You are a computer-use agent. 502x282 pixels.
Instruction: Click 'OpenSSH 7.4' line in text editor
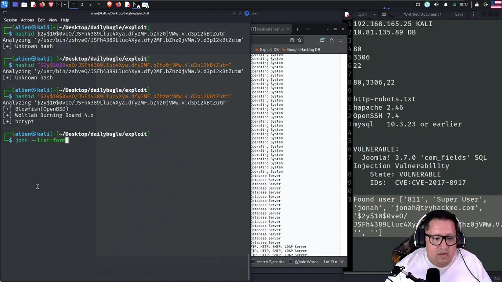coord(376,116)
